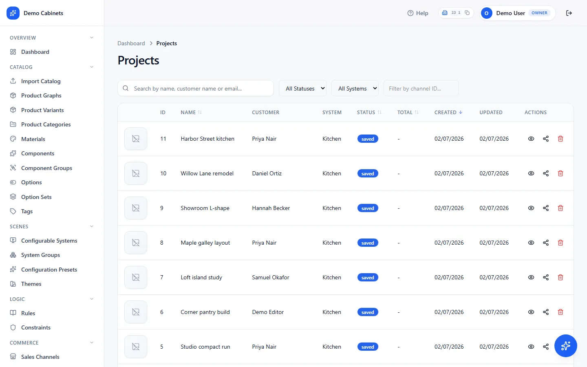Viewport: 587px width, 367px height.
Task: Open the All Statuses dropdown
Action: (303, 88)
